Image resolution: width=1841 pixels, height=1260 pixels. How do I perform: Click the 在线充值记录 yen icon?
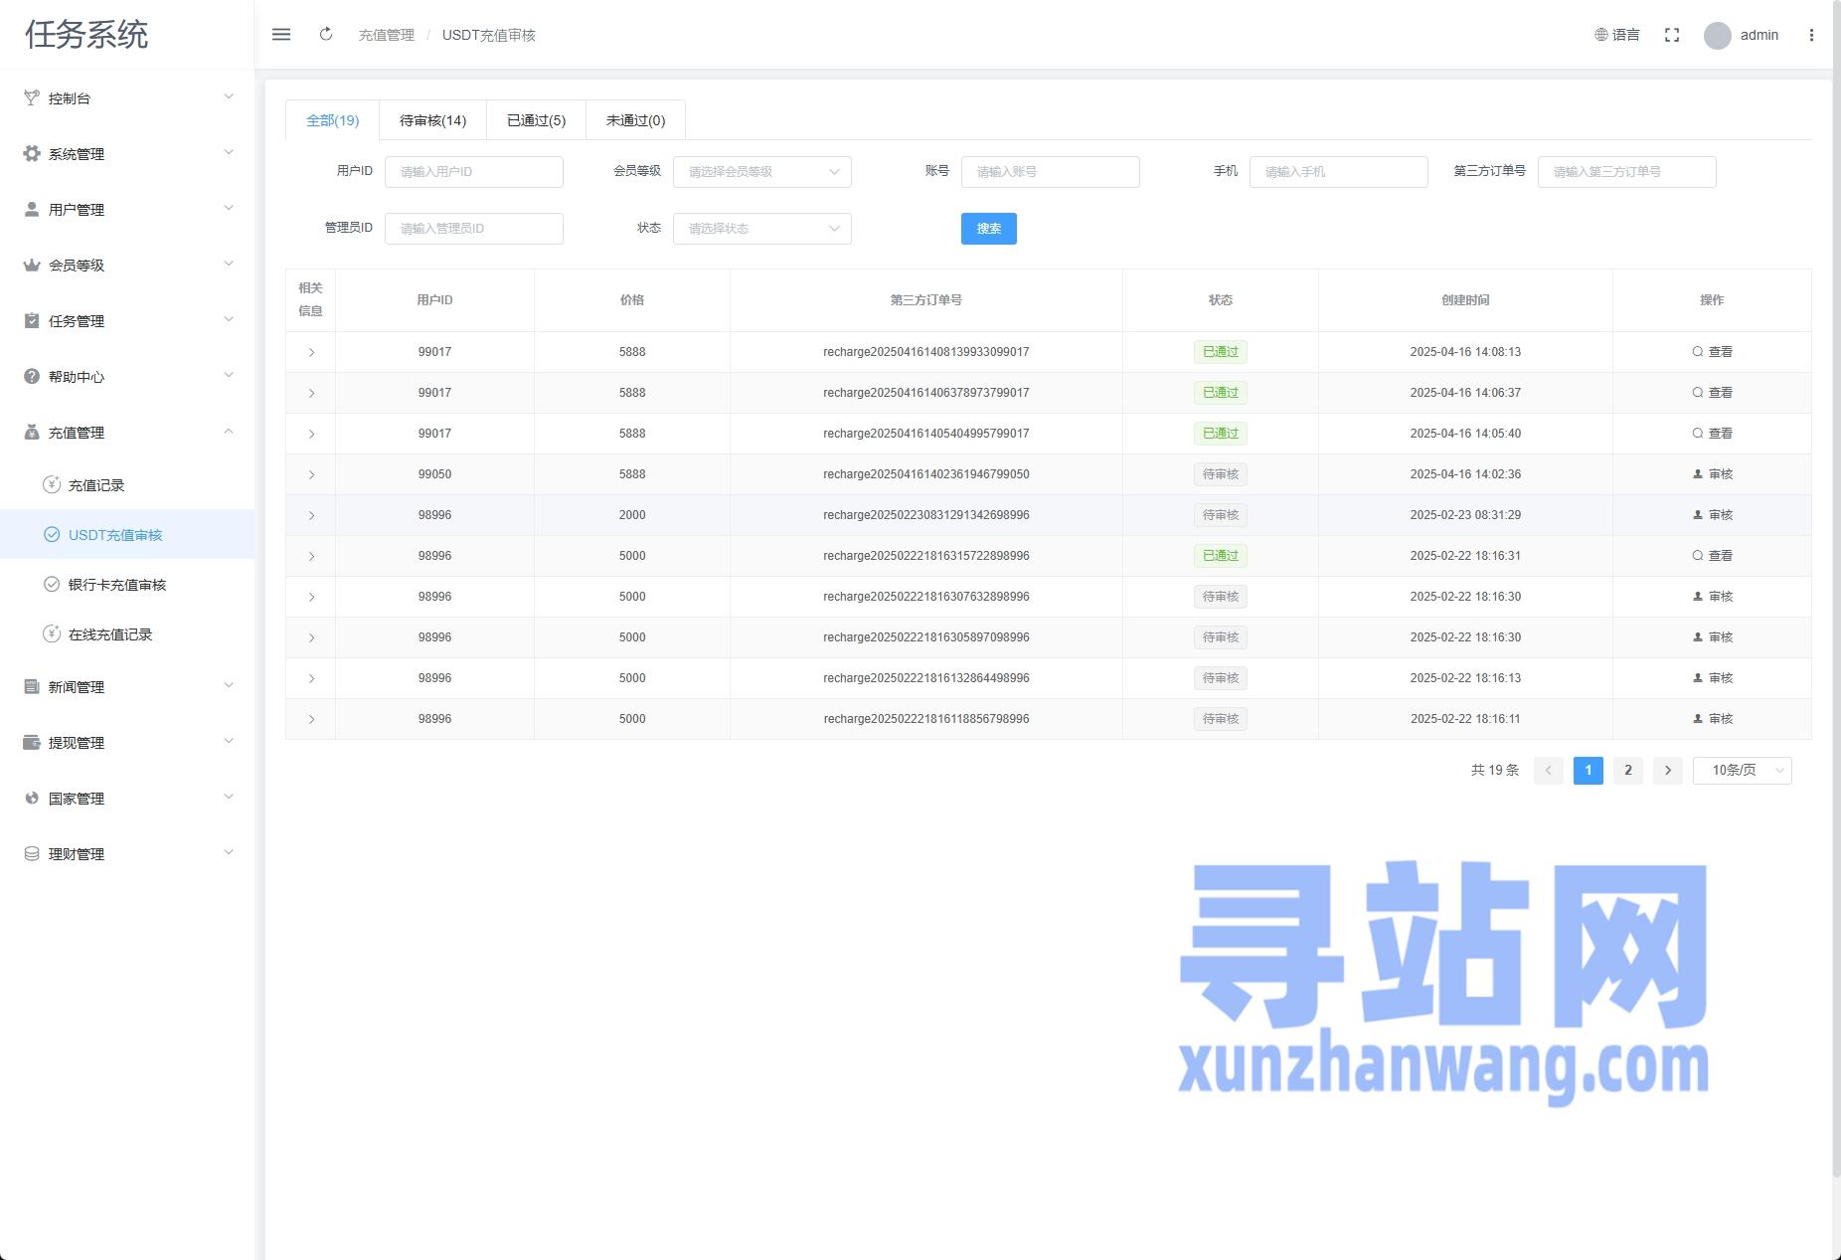(52, 634)
